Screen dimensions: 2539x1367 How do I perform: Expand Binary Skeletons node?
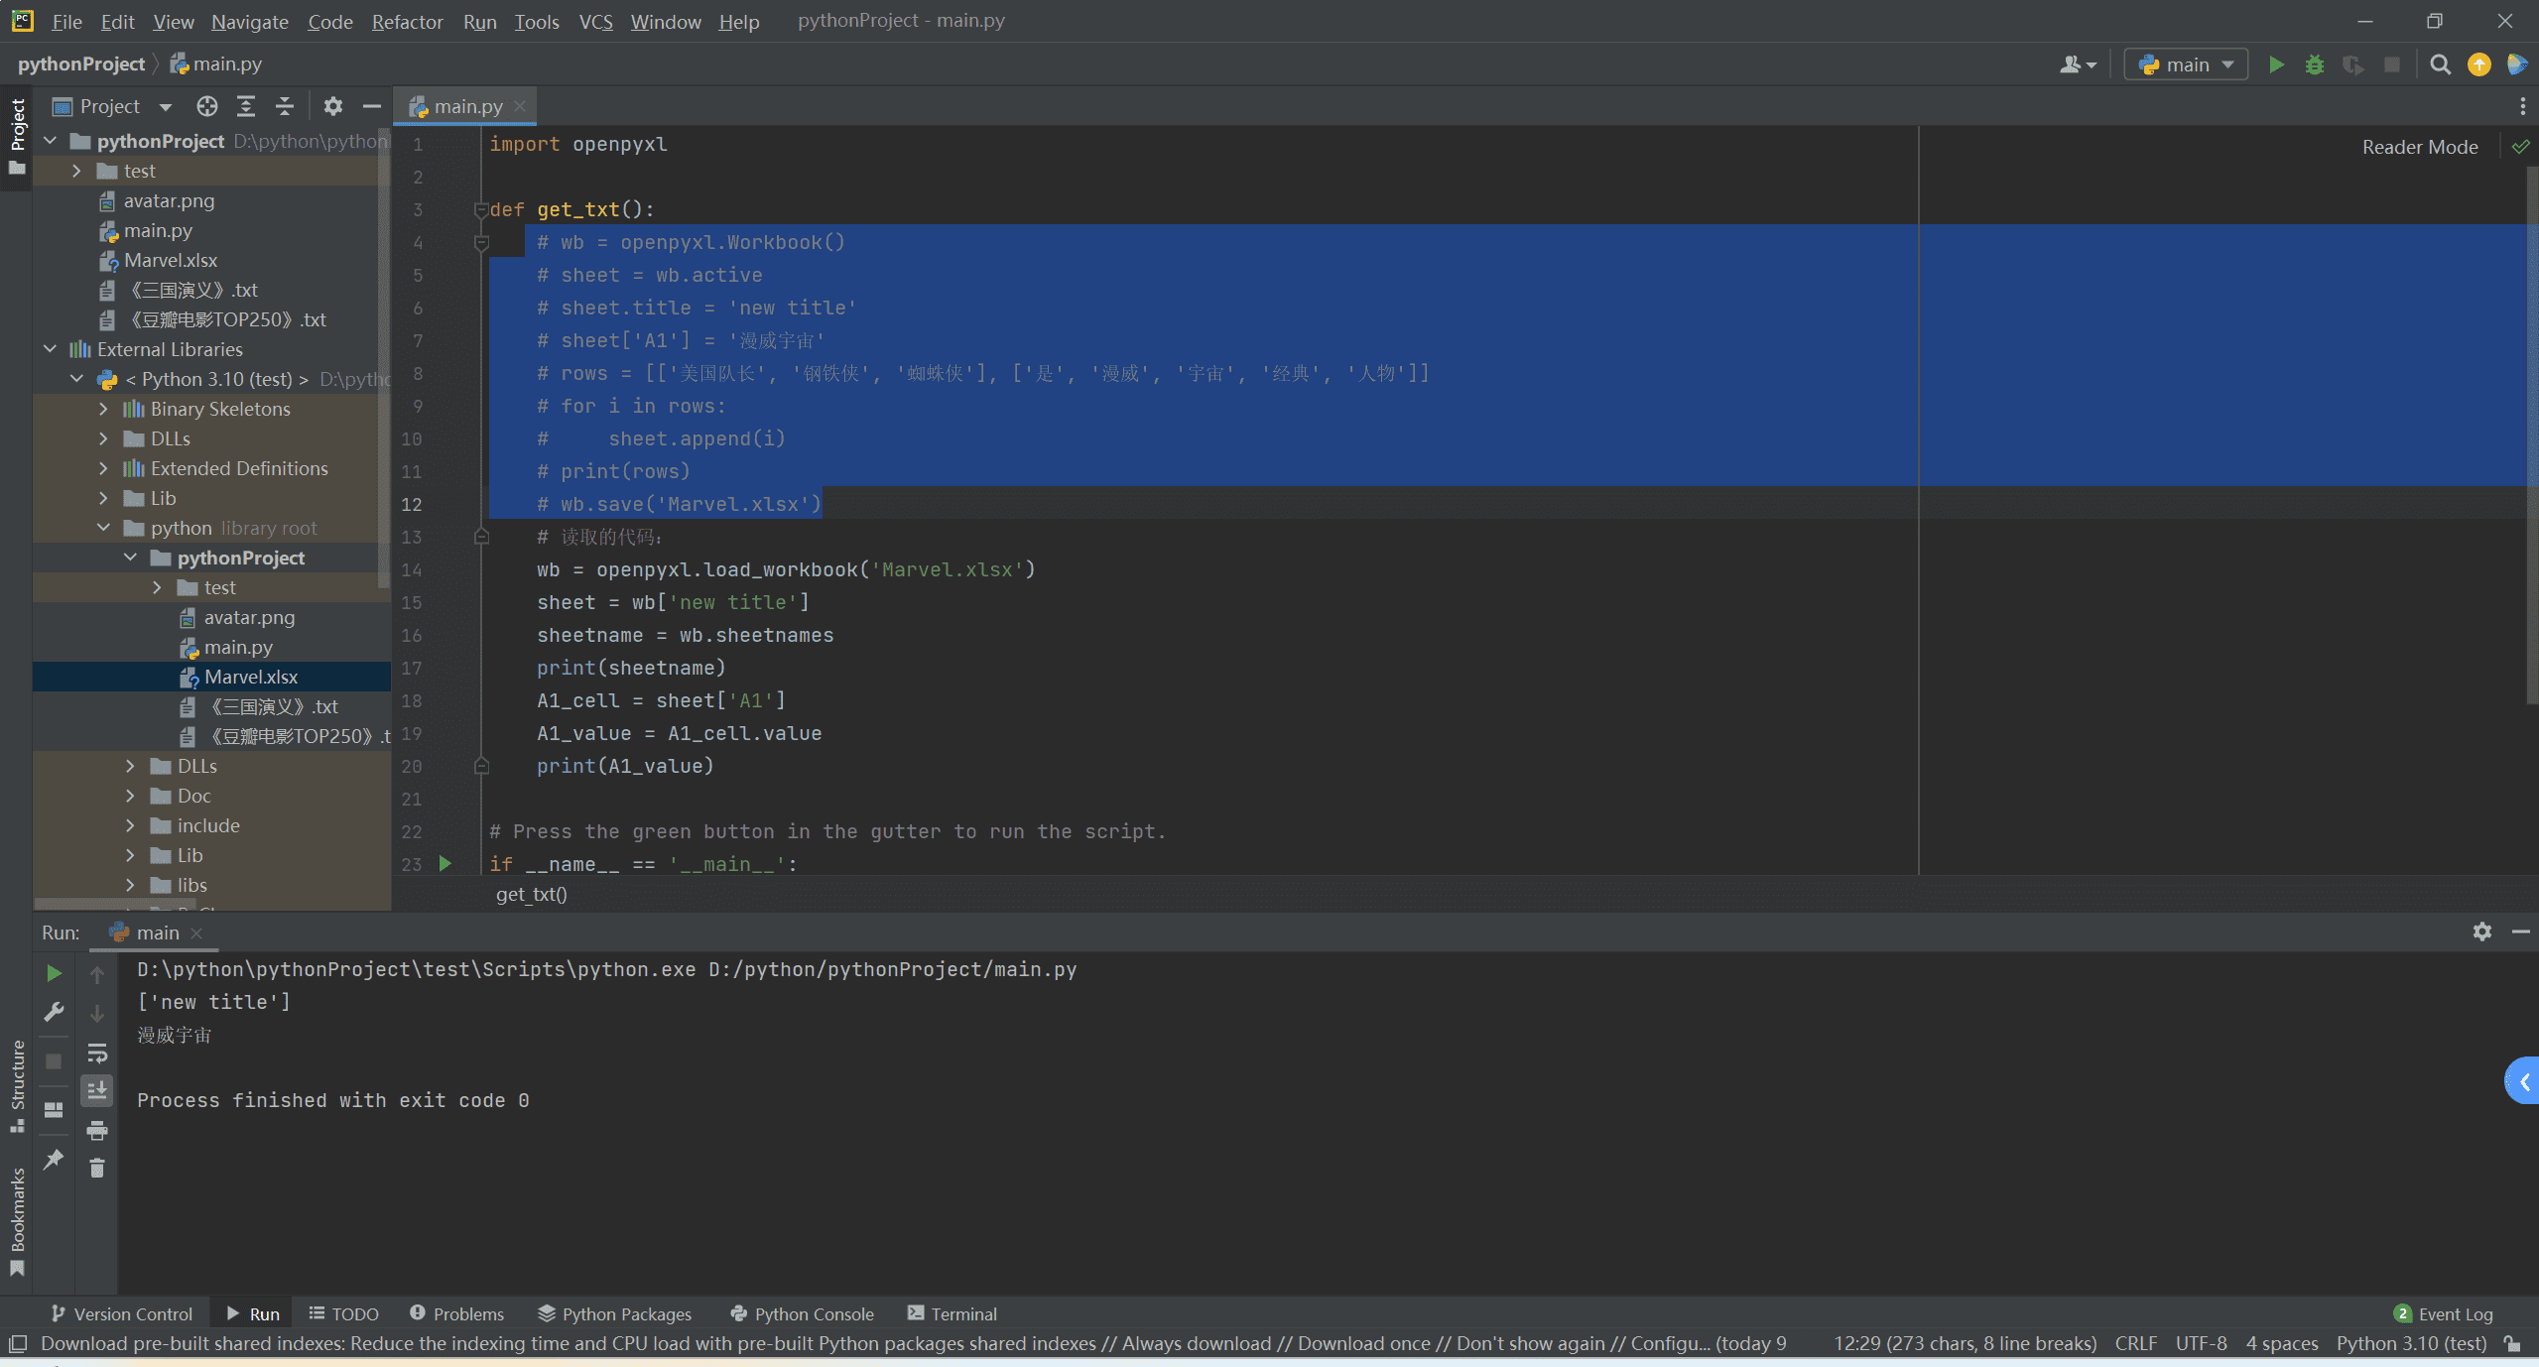click(104, 409)
